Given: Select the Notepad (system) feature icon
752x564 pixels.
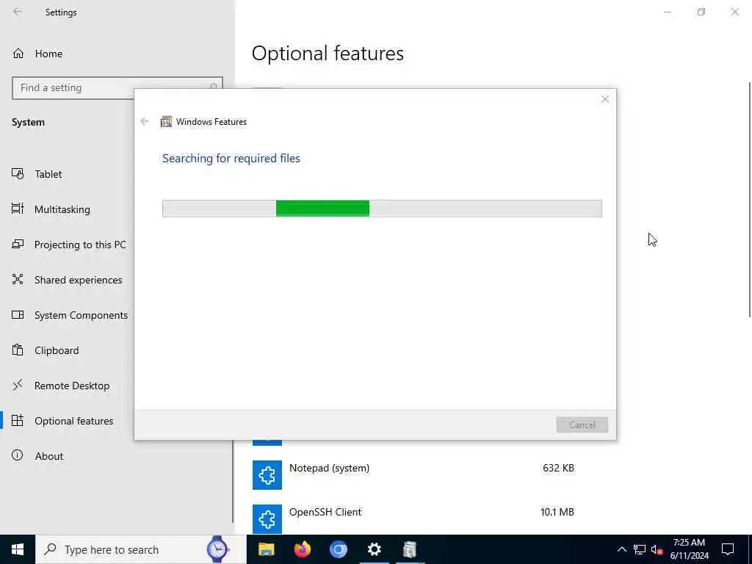Looking at the screenshot, I should pyautogui.click(x=267, y=475).
